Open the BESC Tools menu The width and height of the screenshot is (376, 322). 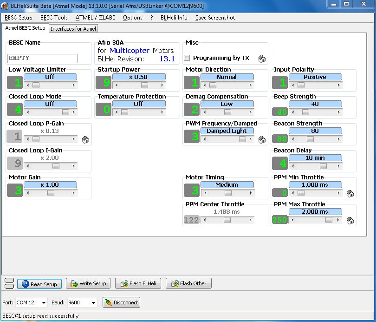(54, 18)
